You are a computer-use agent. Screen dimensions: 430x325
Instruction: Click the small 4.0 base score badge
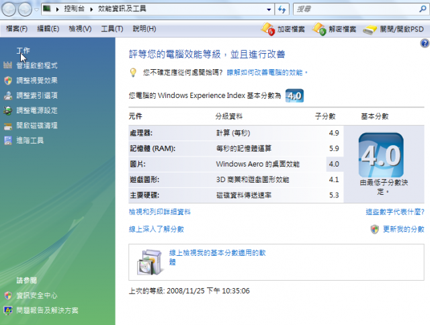point(294,95)
